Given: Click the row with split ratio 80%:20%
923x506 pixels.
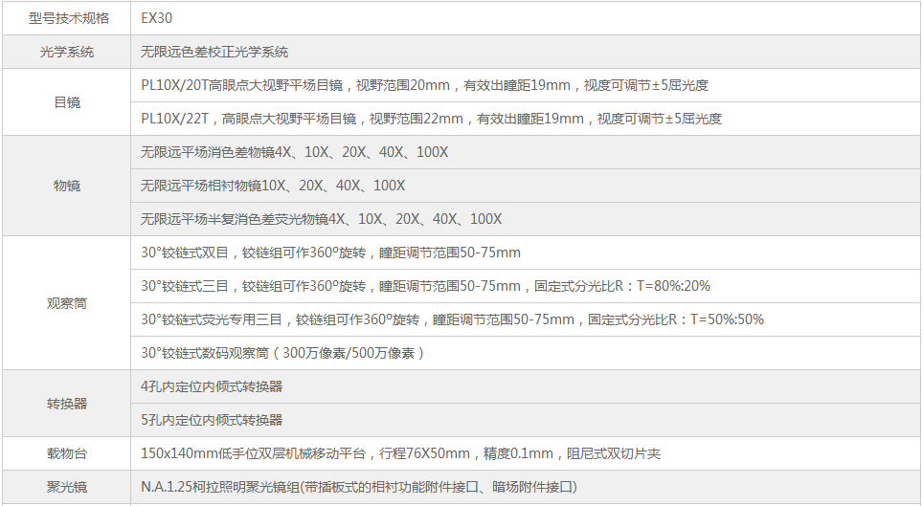Looking at the screenshot, I should coord(425,286).
